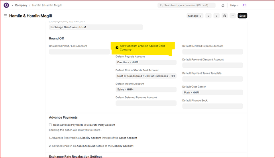Image resolution: width=275 pixels, height=158 pixels.
Task: Enable Book Advance Payments in Separate Party Account
Action: pos(50,125)
